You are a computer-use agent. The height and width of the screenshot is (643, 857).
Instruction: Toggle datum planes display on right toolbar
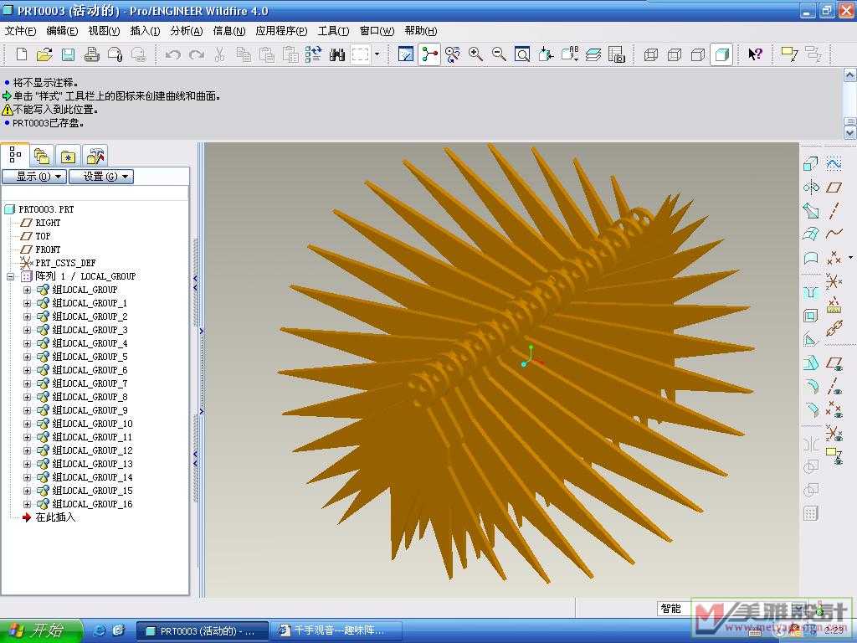(834, 363)
